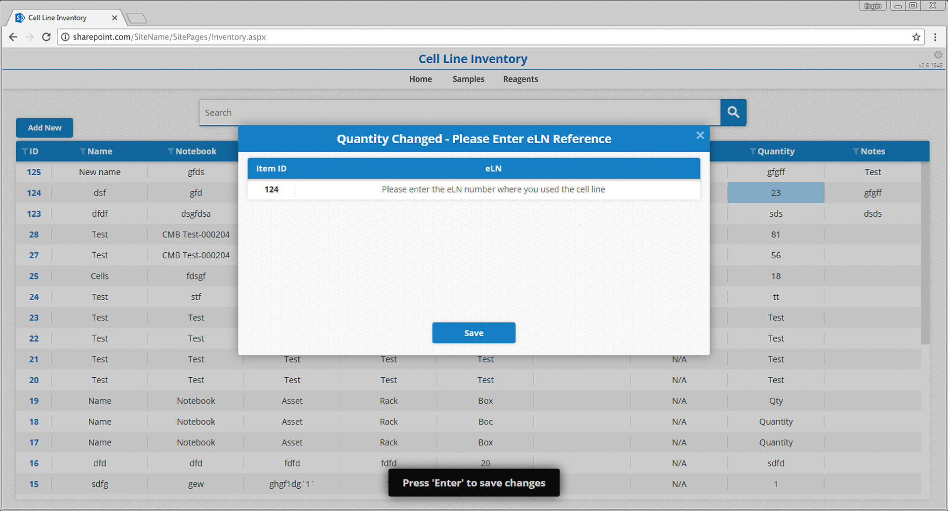Open item ID 20
This screenshot has height=511, width=948.
pyautogui.click(x=34, y=380)
